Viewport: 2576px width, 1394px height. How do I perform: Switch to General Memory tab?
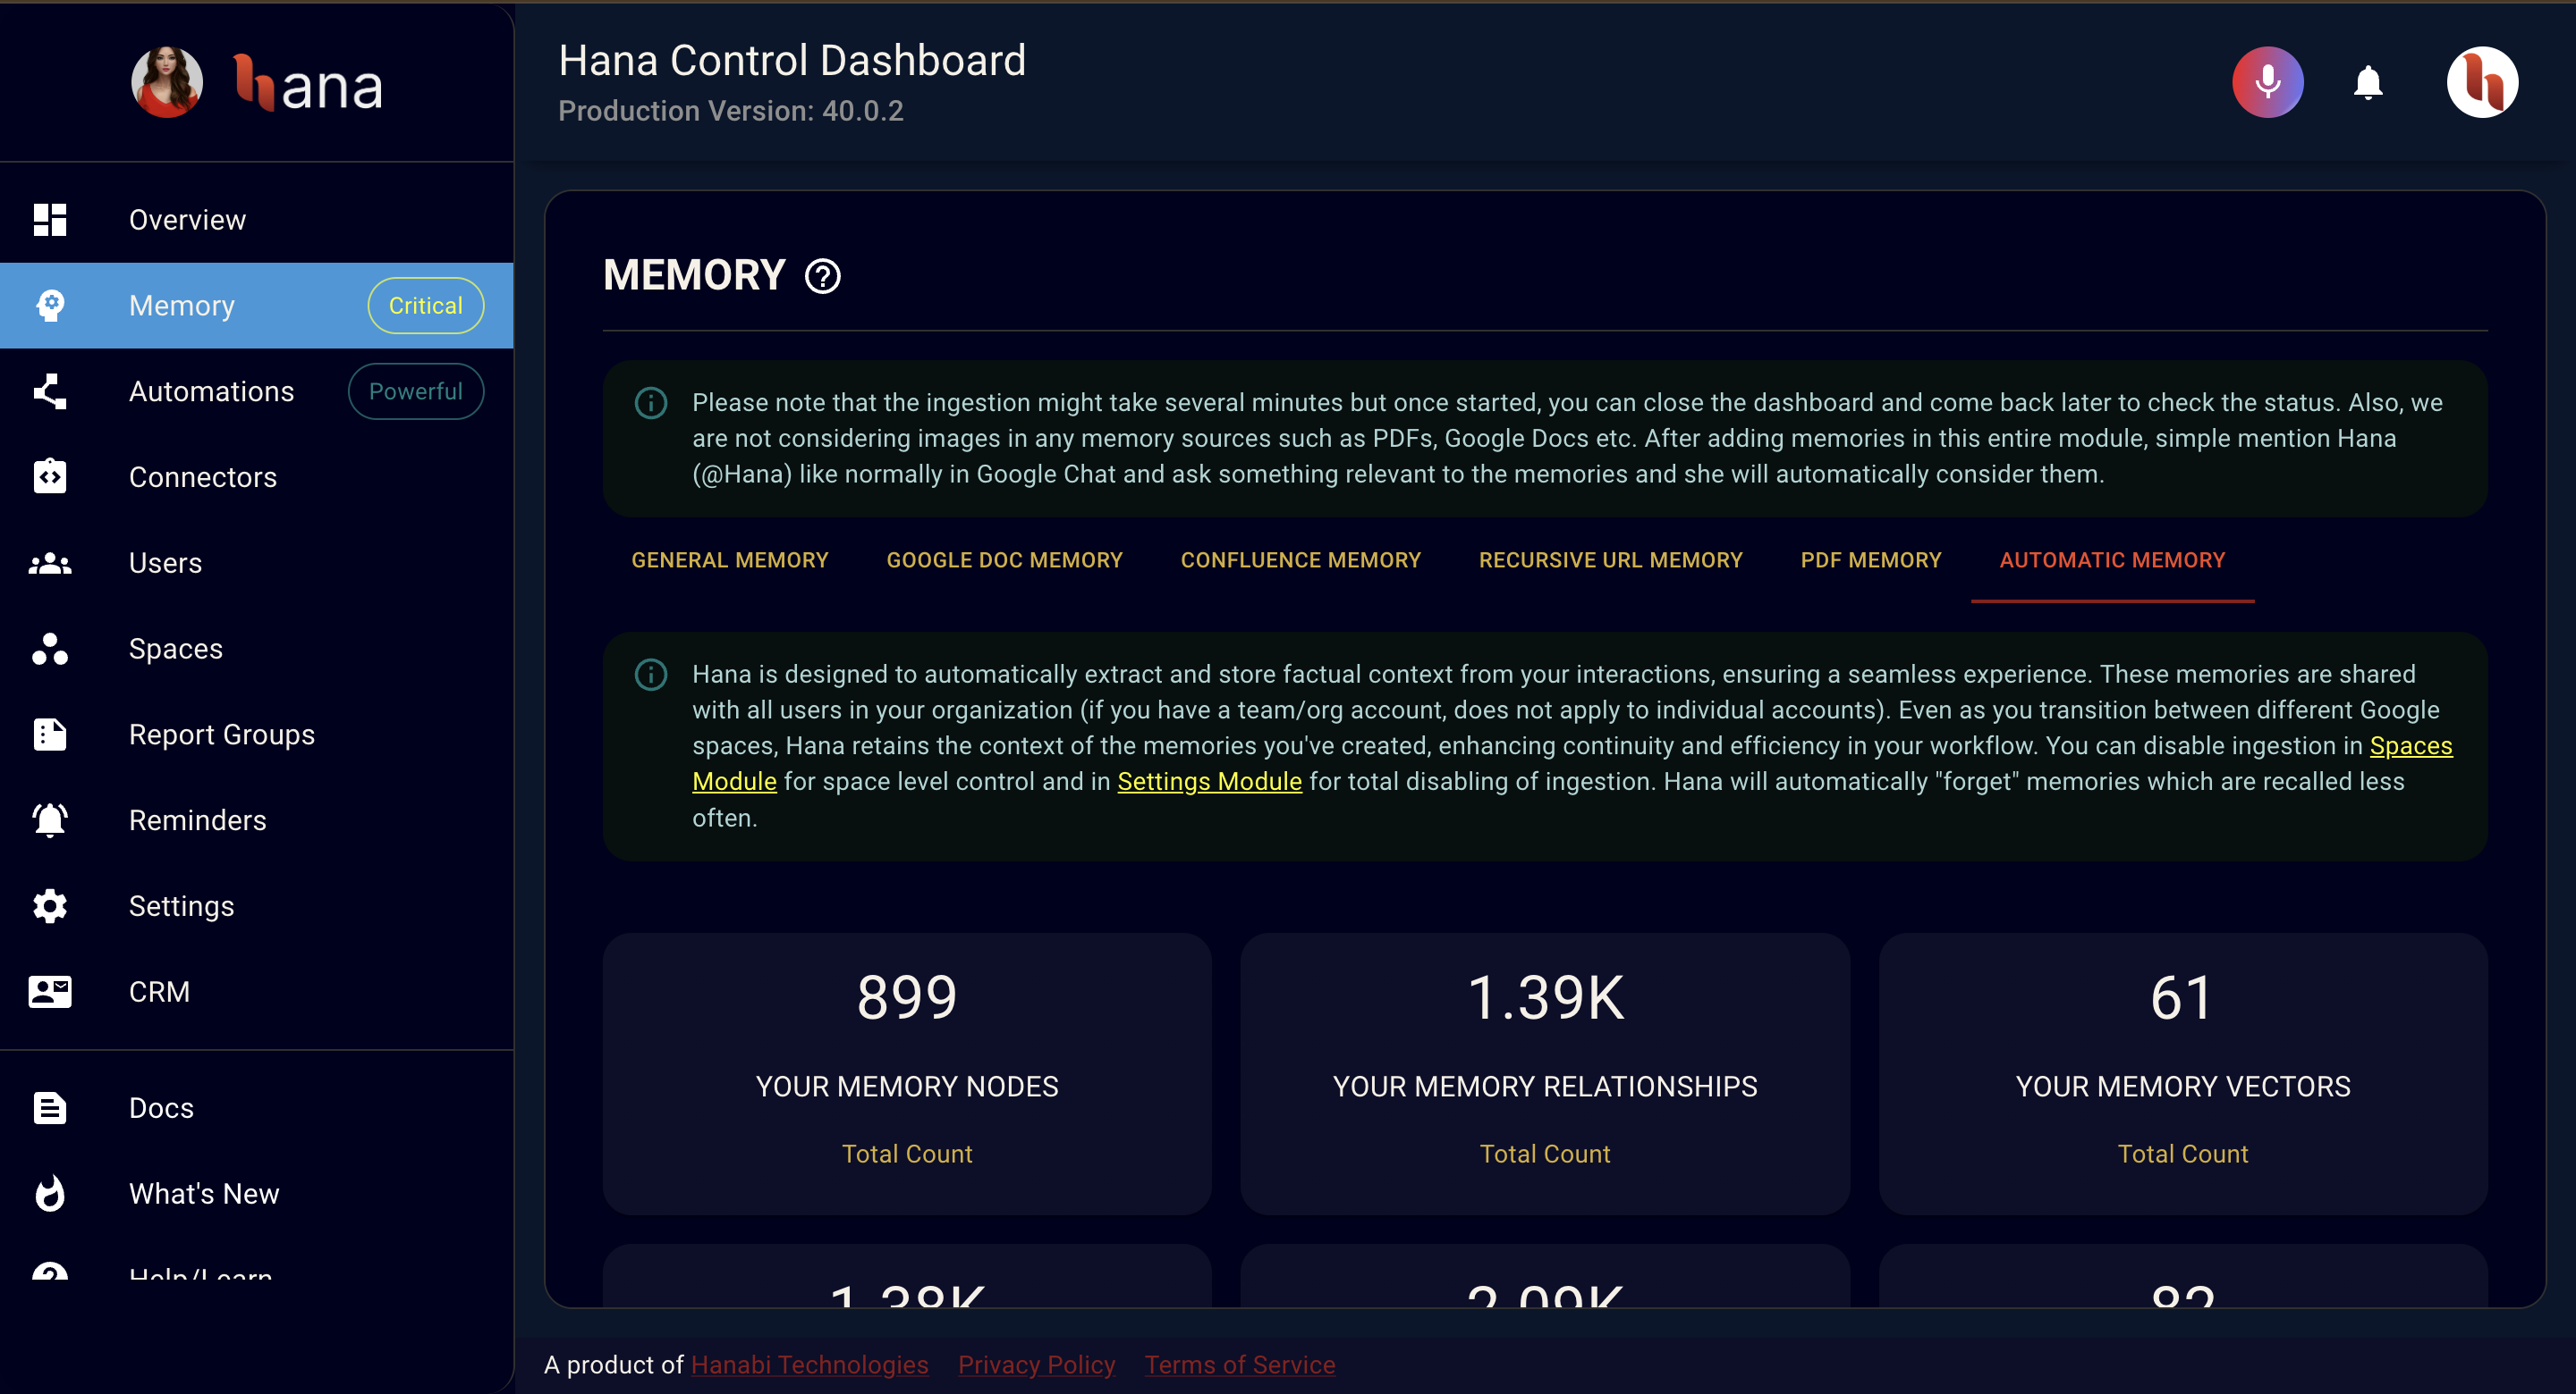(730, 560)
